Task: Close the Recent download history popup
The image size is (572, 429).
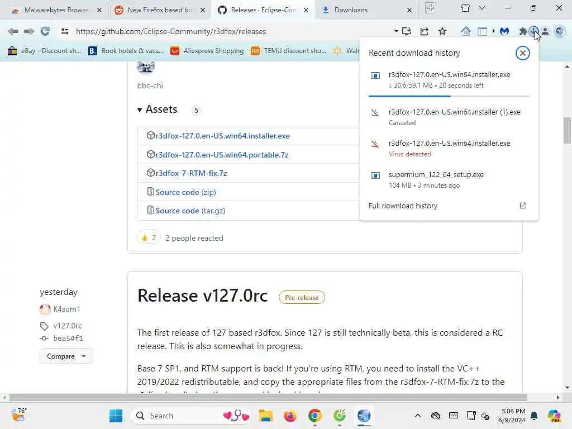Action: (x=522, y=53)
